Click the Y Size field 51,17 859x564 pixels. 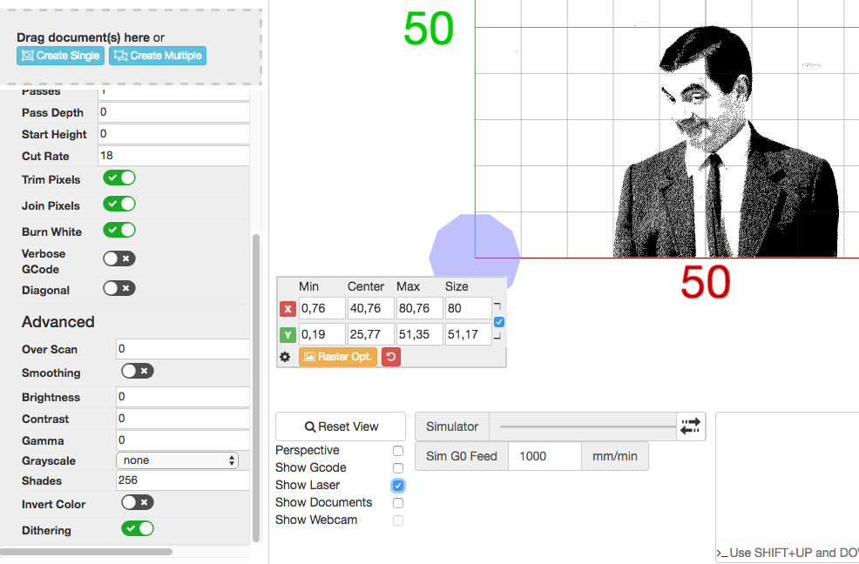pyautogui.click(x=469, y=334)
